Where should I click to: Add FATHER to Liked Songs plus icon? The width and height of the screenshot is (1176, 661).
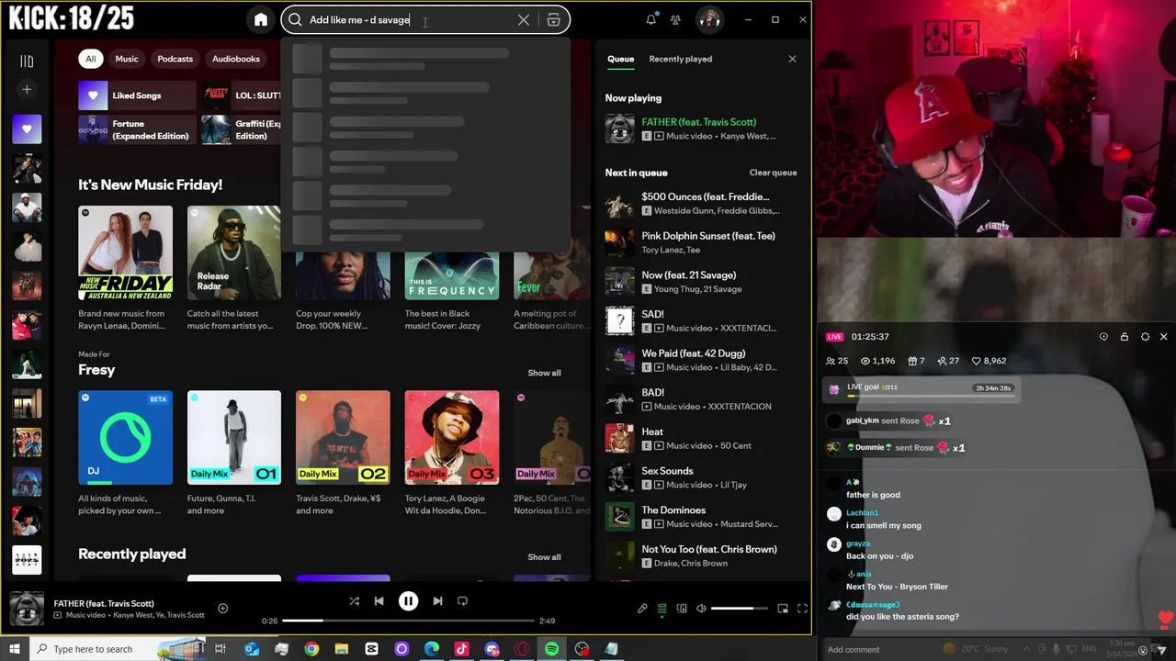[x=222, y=608]
